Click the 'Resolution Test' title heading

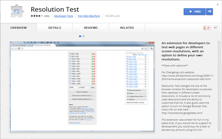click(55, 10)
